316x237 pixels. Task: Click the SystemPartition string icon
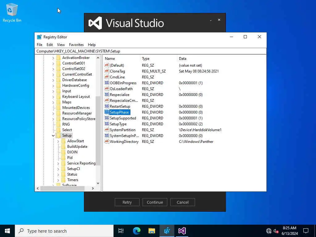pos(106,130)
